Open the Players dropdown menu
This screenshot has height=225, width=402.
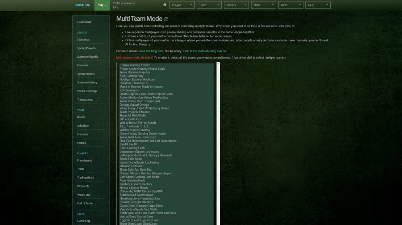[236, 5]
